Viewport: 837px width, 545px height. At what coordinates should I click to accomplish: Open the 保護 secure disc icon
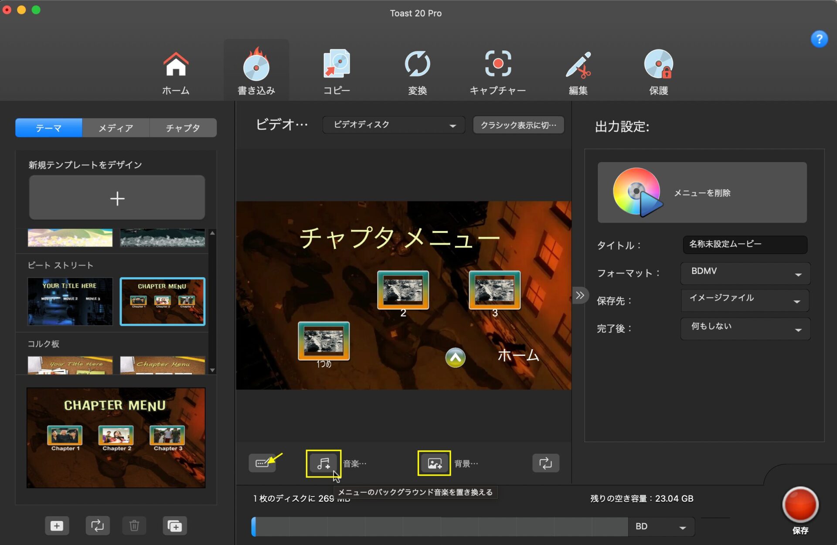pos(658,64)
